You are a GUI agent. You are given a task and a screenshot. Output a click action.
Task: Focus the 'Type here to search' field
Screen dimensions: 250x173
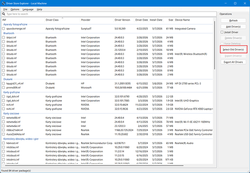pyautogui.click(x=109, y=14)
